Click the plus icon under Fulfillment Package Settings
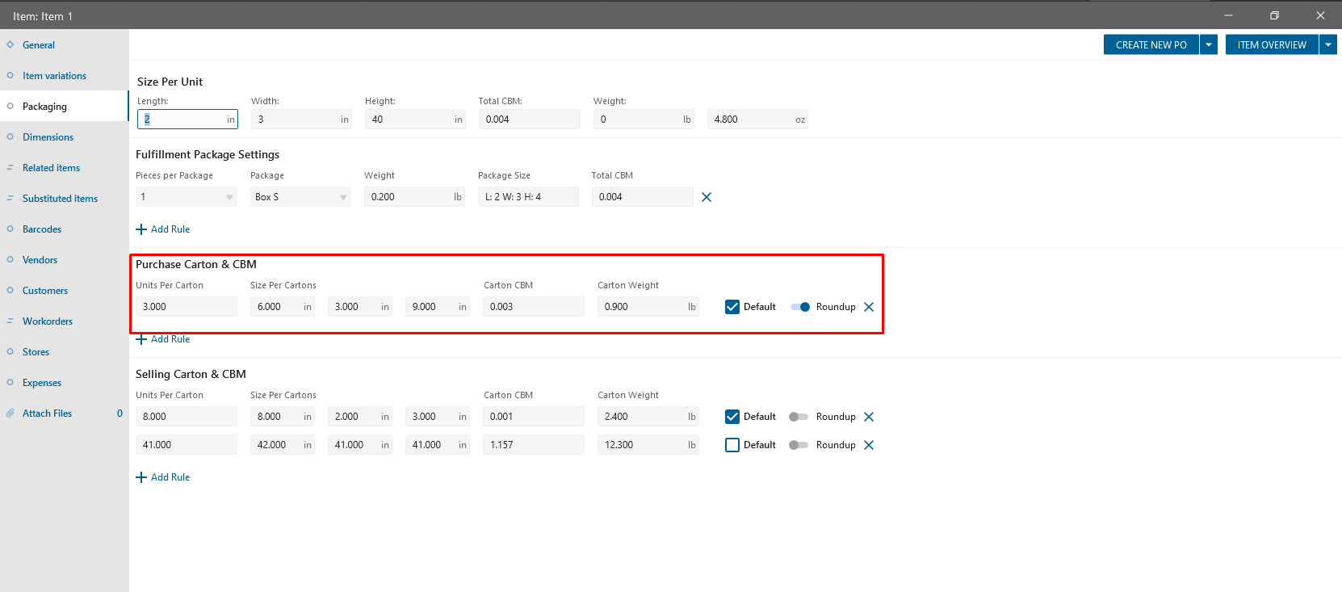 click(x=141, y=229)
